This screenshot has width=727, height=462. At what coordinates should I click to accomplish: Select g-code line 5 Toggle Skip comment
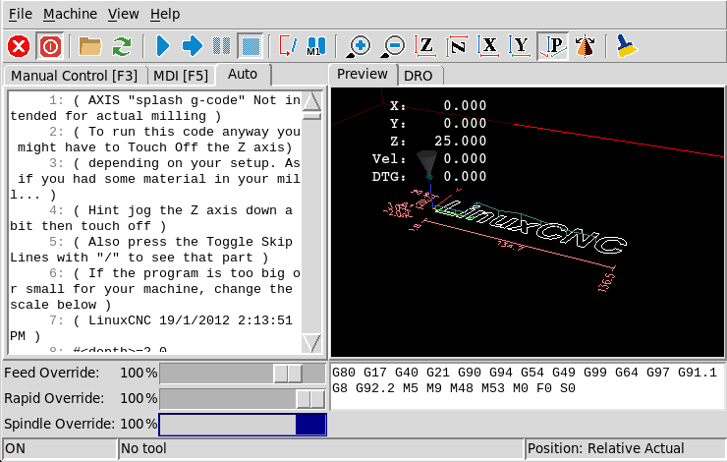155,250
